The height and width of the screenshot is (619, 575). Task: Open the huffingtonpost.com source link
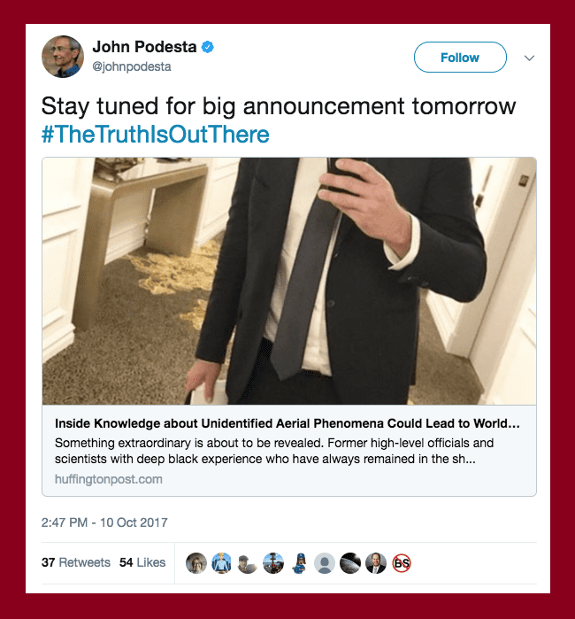pyautogui.click(x=109, y=479)
